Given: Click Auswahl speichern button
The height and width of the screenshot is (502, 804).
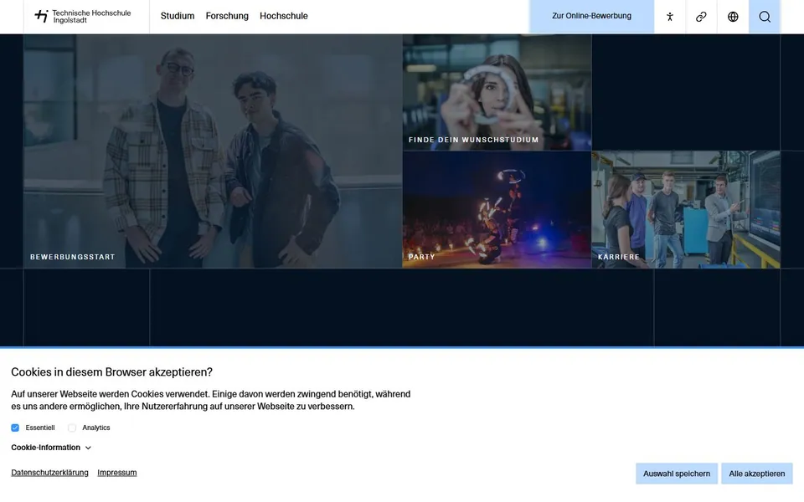Looking at the screenshot, I should [x=677, y=474].
